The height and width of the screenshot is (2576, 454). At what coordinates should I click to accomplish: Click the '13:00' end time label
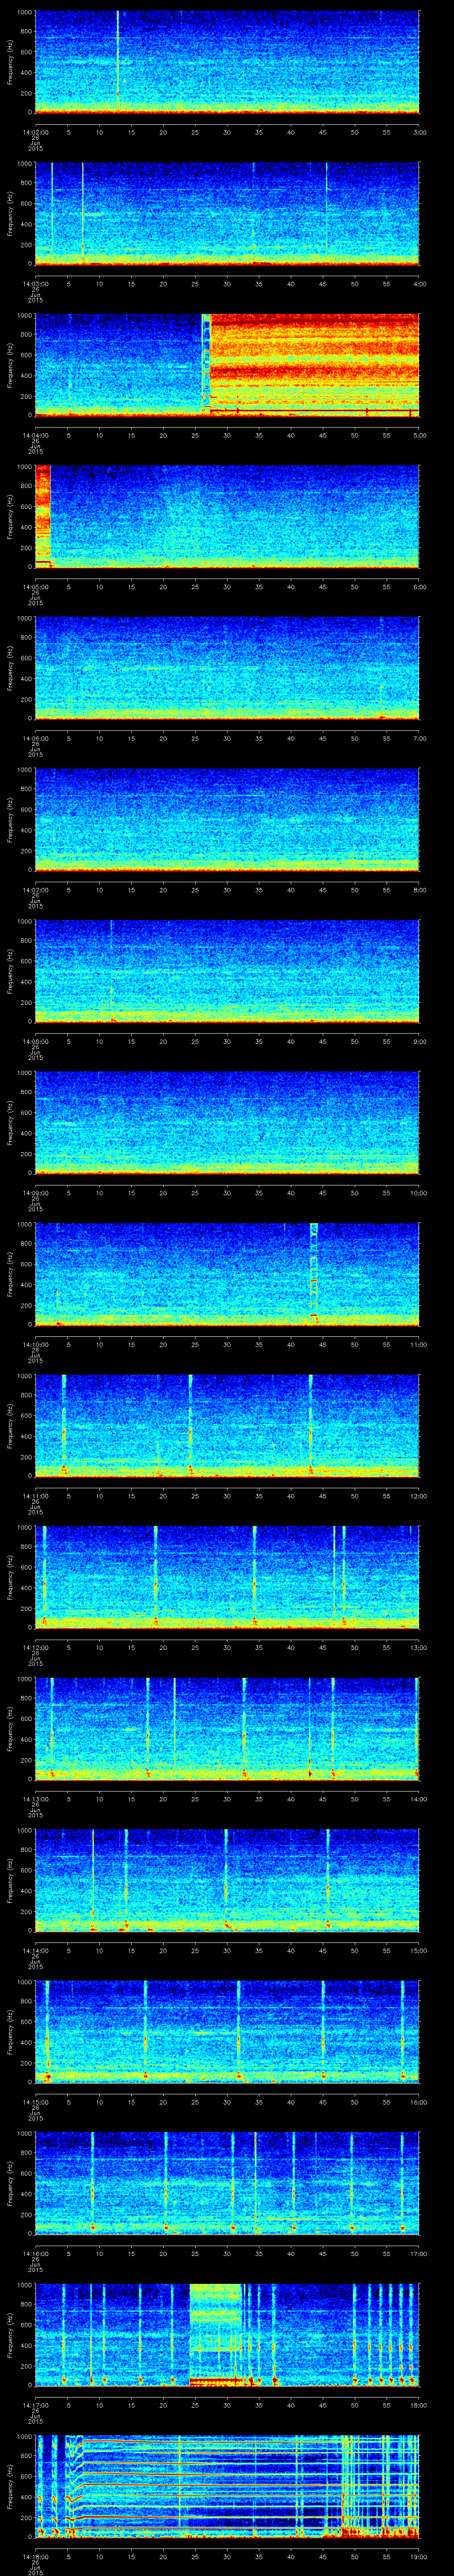click(x=418, y=1647)
